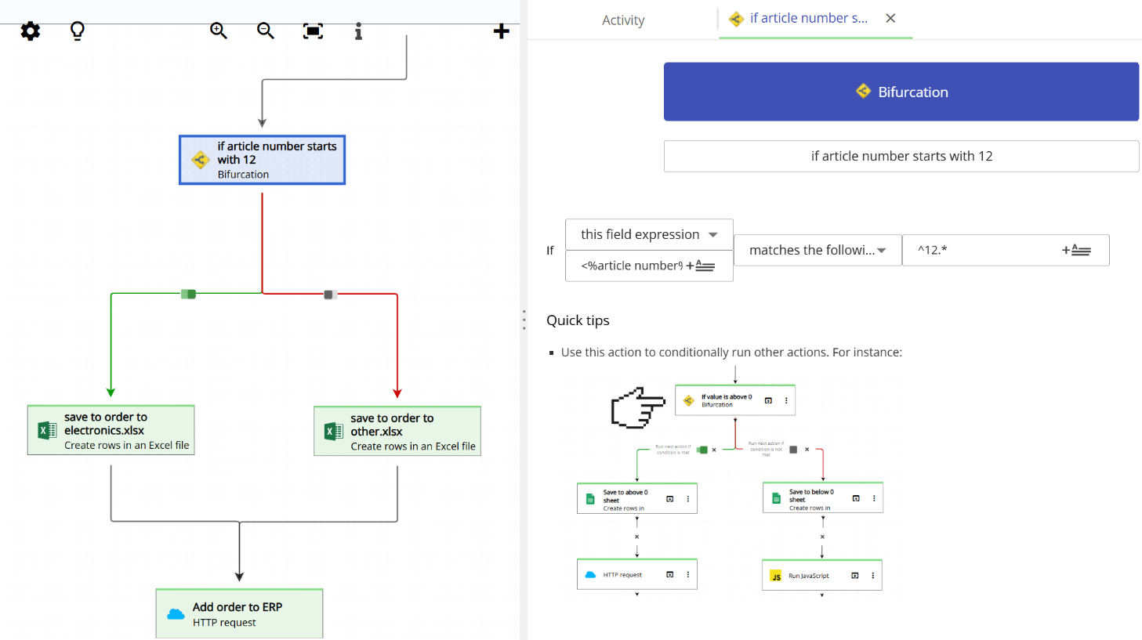
Task: Click the Excel icon on electronics.xlsx node
Action: pyautogui.click(x=47, y=430)
